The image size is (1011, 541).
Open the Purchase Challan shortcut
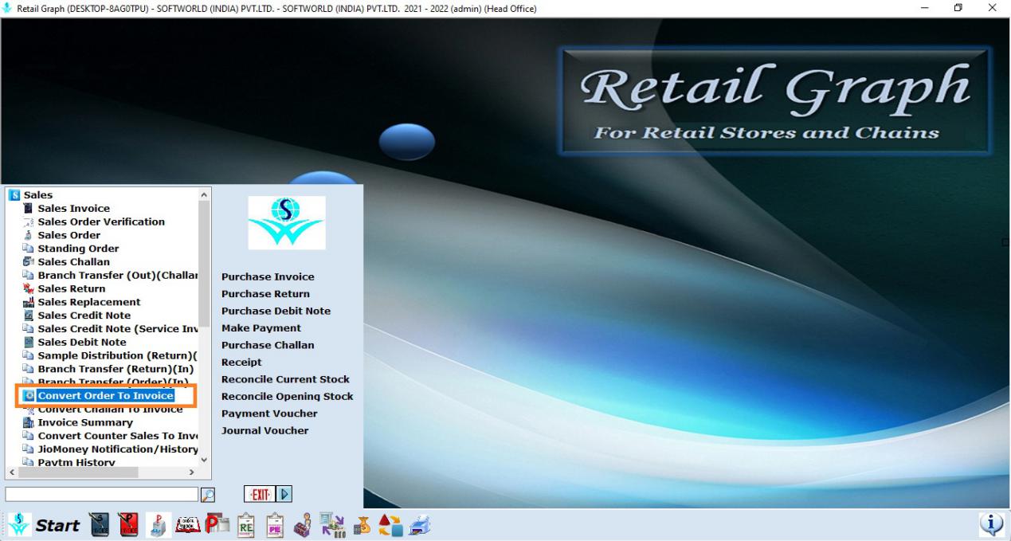[x=268, y=345]
